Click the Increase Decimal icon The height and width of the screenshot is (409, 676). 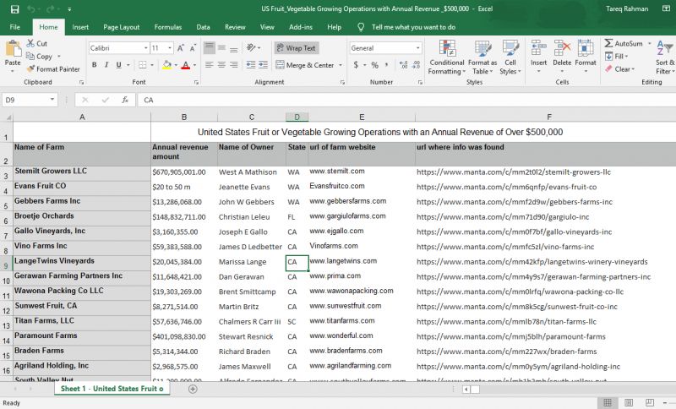(x=404, y=65)
